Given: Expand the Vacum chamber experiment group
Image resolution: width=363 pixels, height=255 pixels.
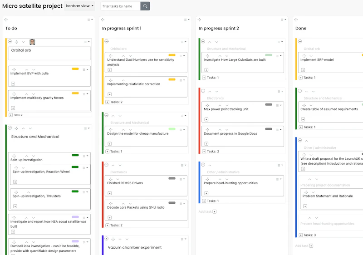Looking at the screenshot, I should tap(107, 239).
